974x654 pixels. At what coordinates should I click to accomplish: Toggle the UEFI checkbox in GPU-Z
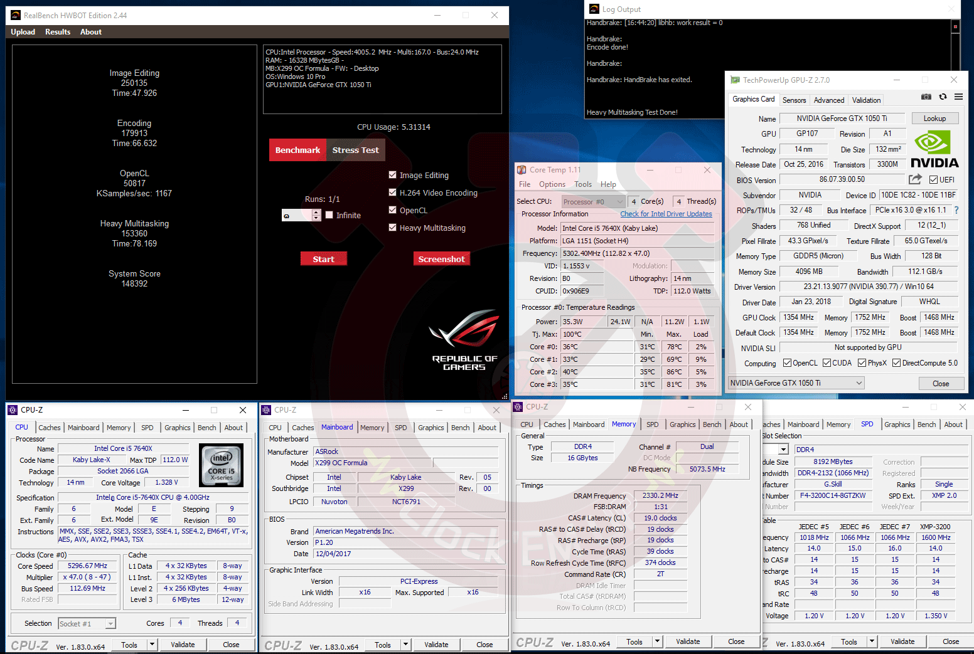click(x=933, y=180)
